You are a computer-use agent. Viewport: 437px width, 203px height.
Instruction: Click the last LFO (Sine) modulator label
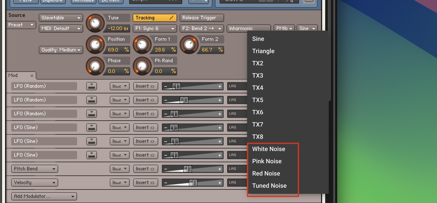[x=44, y=155]
